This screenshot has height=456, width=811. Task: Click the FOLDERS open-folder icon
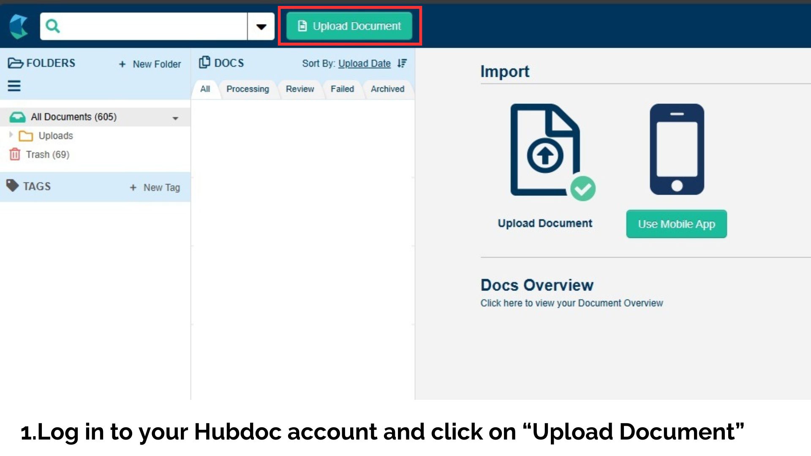pyautogui.click(x=16, y=63)
